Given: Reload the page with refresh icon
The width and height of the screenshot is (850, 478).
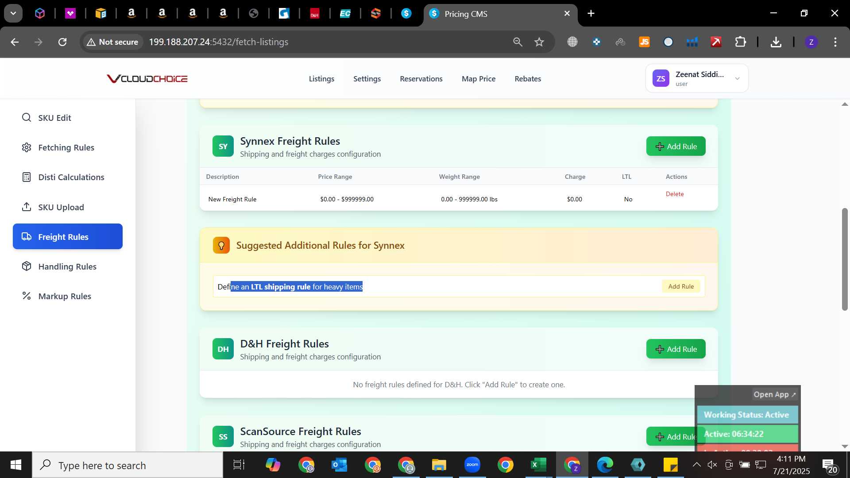Looking at the screenshot, I should click(x=62, y=42).
